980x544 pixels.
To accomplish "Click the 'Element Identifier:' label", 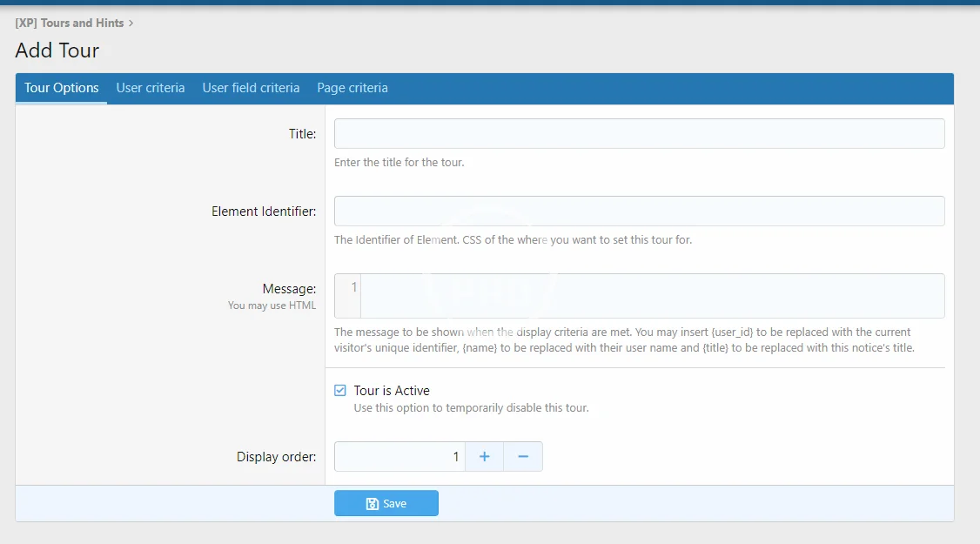I will (264, 212).
